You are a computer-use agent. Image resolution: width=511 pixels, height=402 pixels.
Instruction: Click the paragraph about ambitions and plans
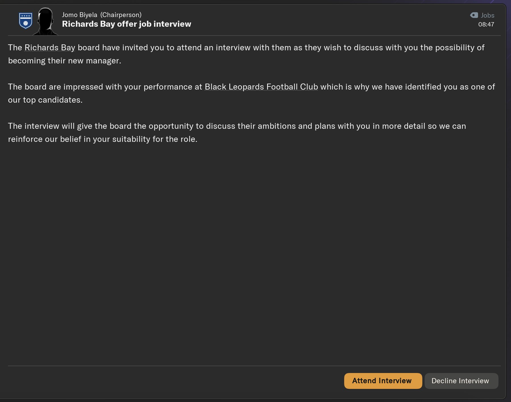coord(237,132)
